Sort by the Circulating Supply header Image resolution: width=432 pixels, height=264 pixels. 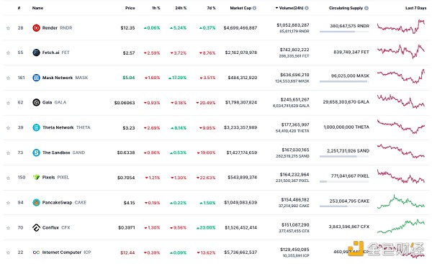[346, 8]
